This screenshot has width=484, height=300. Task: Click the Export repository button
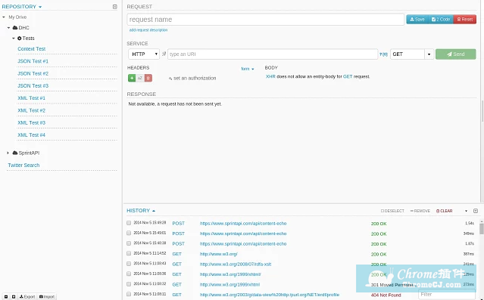(27, 297)
